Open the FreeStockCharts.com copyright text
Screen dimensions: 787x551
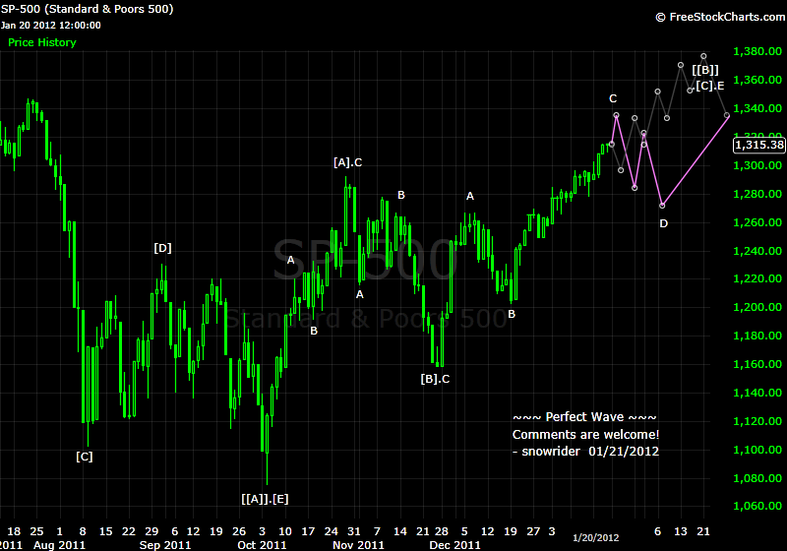coord(721,17)
